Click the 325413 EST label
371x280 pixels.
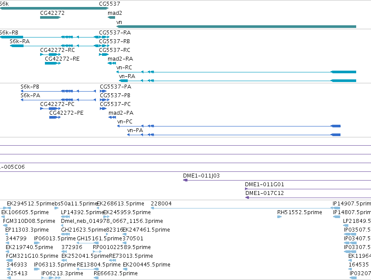[17, 273]
